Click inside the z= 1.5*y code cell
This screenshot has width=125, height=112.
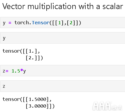point(63,71)
